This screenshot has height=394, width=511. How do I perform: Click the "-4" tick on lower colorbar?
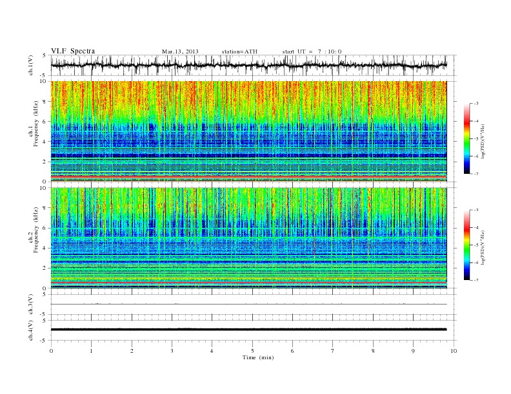click(476, 227)
